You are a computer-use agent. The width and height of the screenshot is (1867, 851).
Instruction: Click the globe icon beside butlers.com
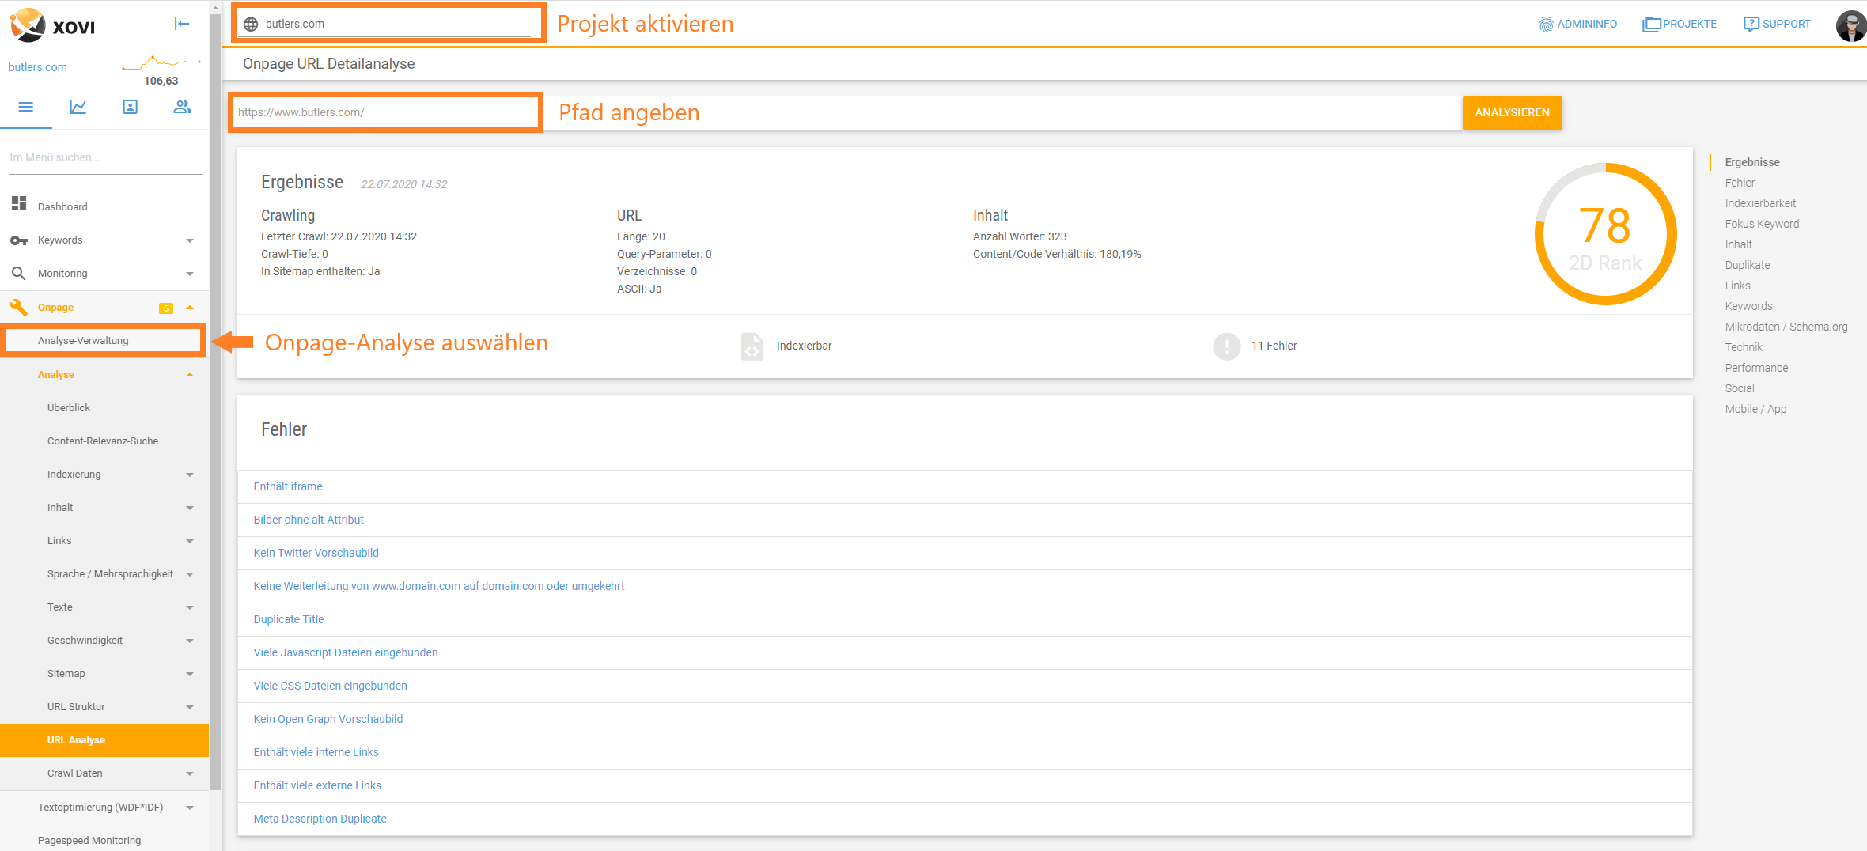tap(251, 24)
